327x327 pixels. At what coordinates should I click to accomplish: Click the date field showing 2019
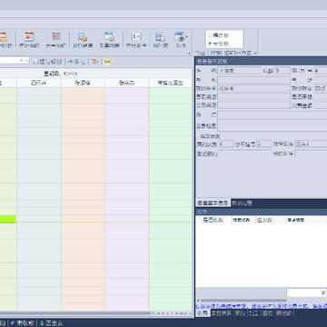click(x=321, y=88)
